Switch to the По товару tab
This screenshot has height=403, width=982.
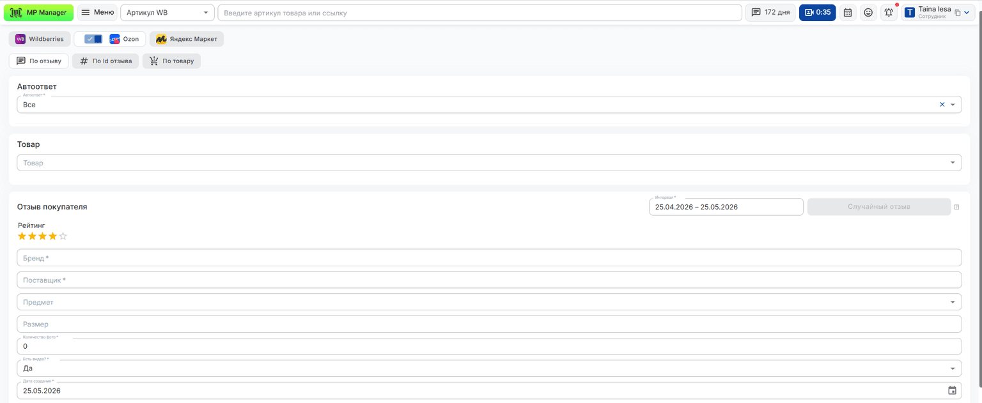[172, 61]
